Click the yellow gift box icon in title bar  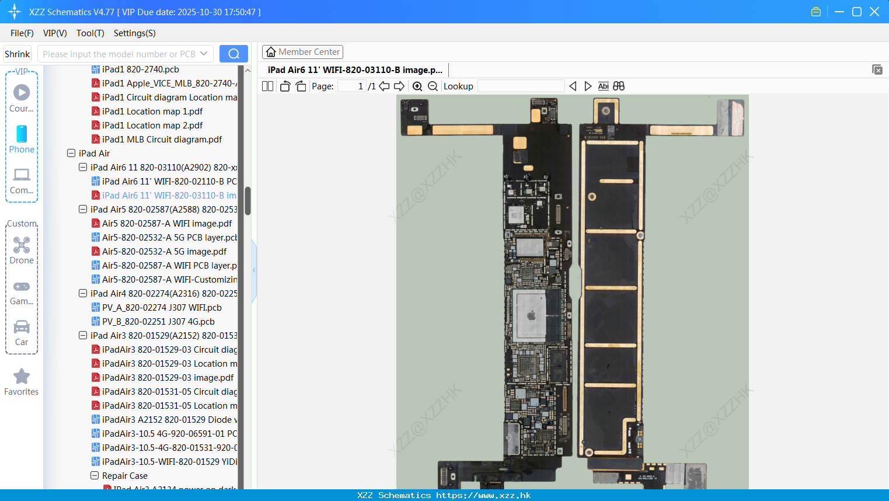click(x=816, y=12)
